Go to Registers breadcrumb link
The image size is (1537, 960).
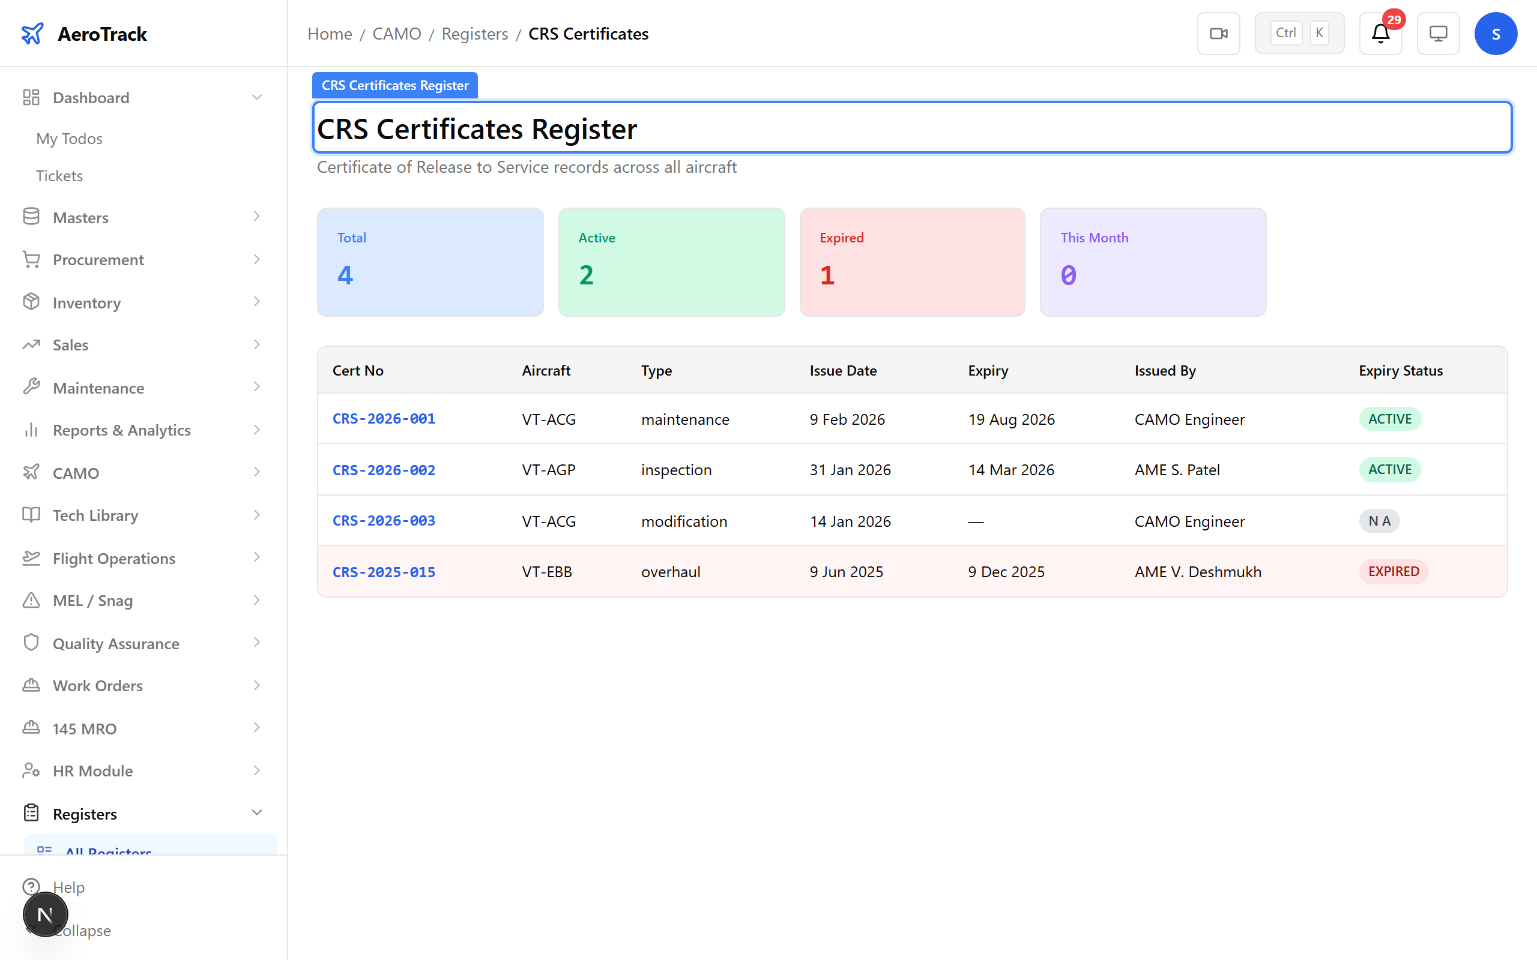pyautogui.click(x=474, y=34)
